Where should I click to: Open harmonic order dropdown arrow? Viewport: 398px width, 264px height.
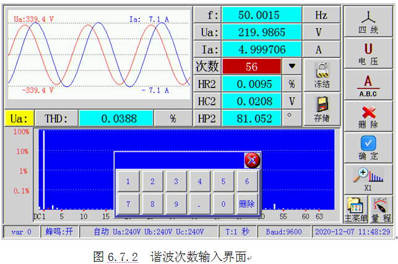click(292, 66)
